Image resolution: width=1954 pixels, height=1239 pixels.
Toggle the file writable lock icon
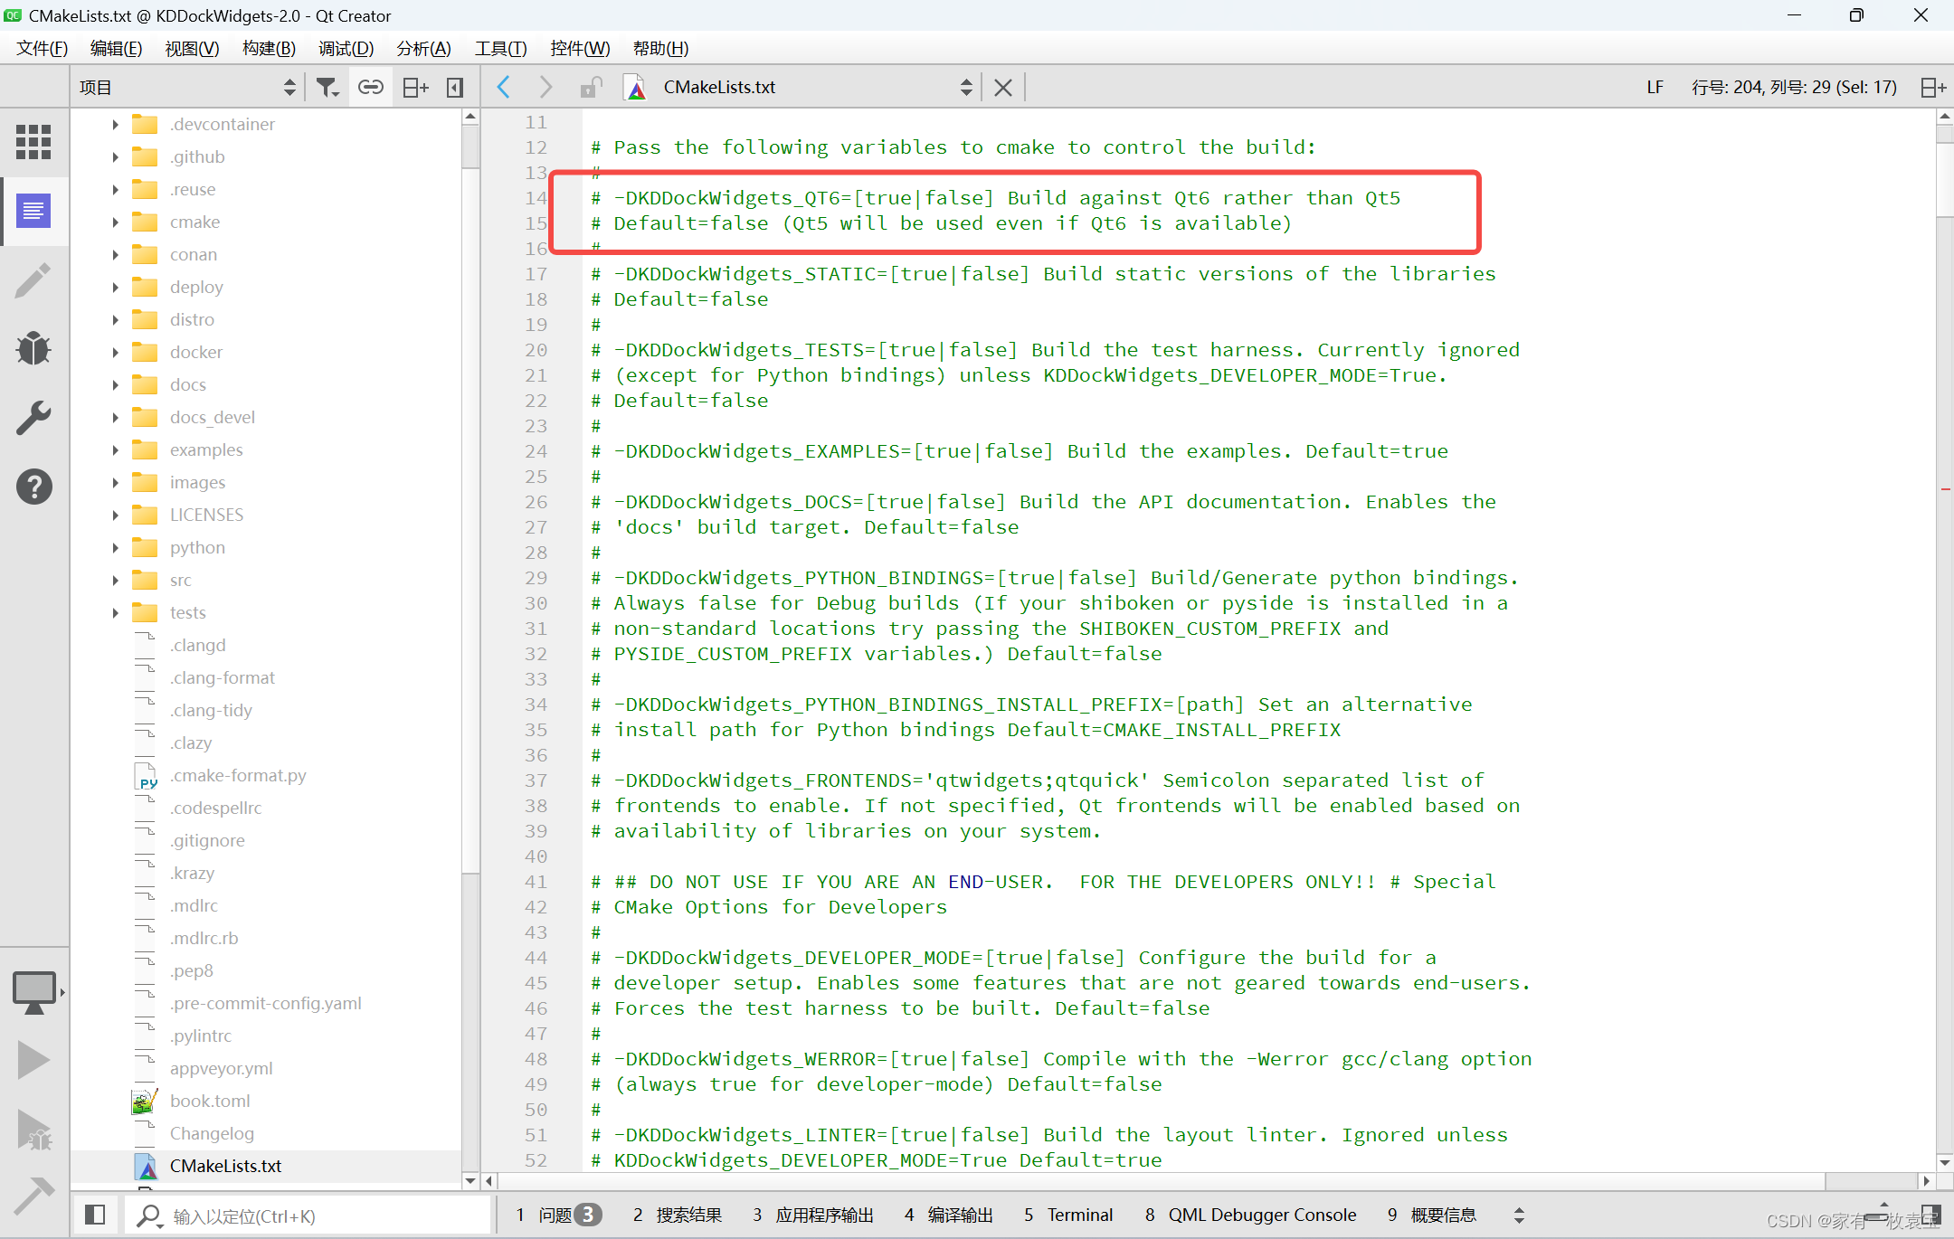click(x=591, y=87)
